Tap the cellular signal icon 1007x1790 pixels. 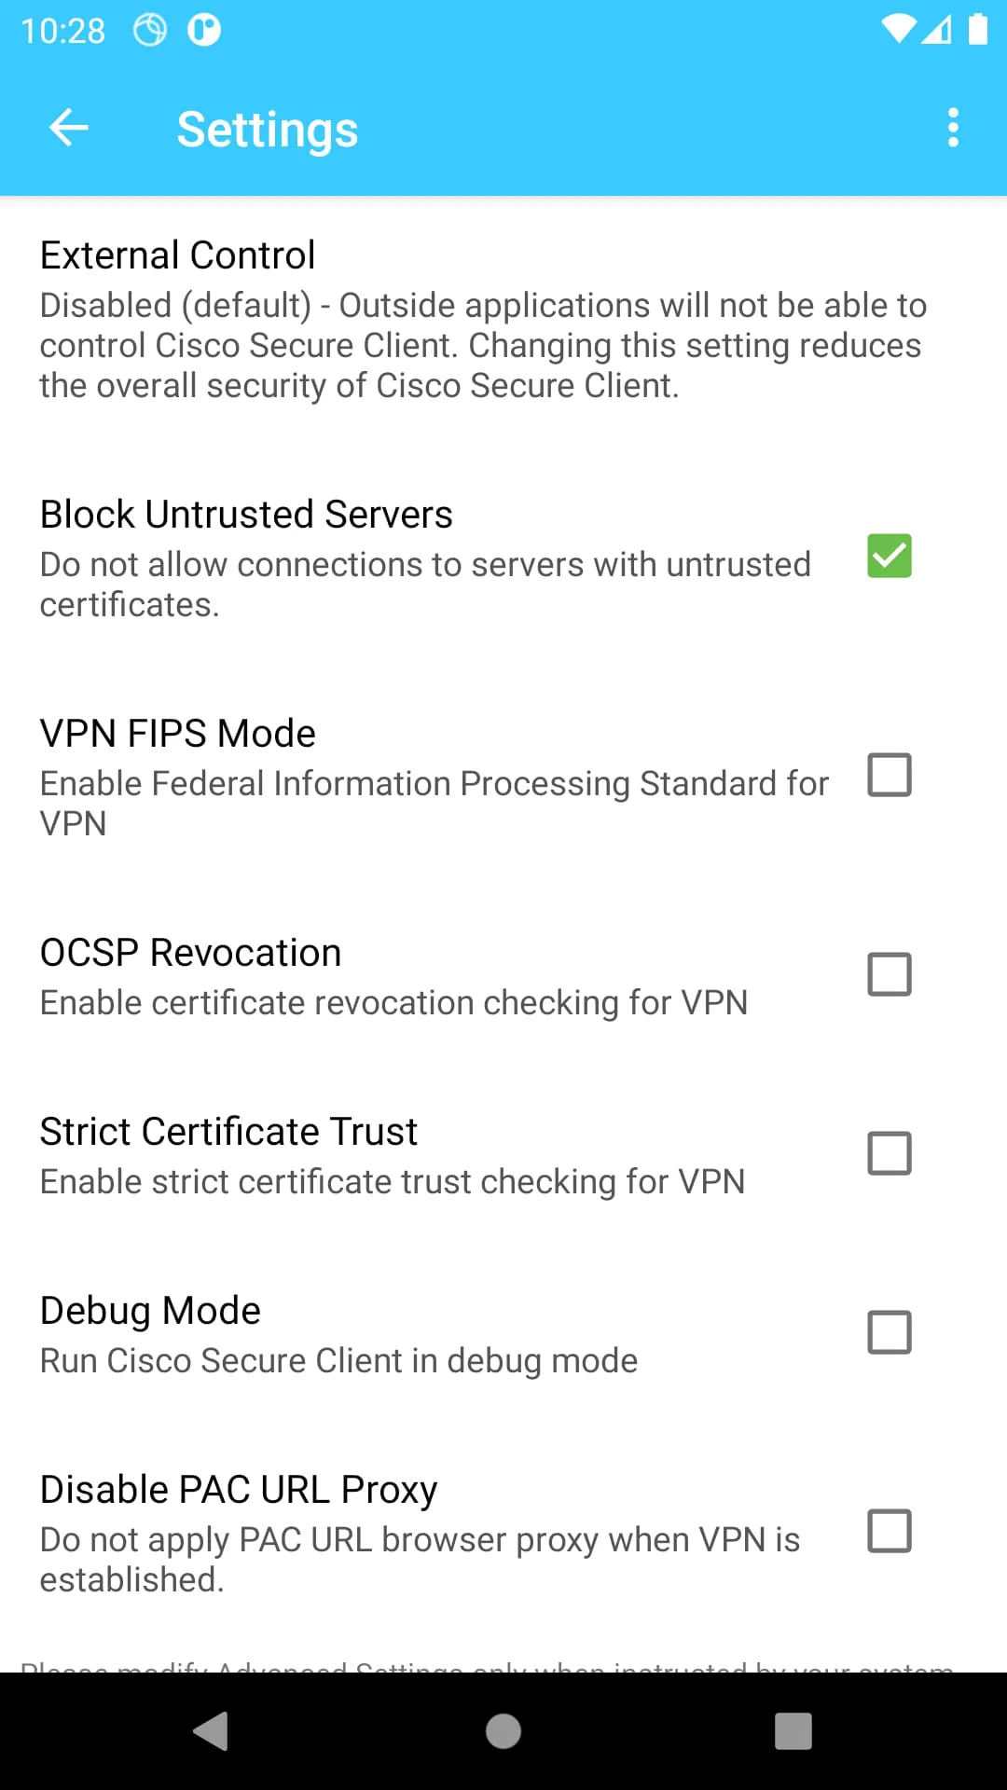(937, 31)
